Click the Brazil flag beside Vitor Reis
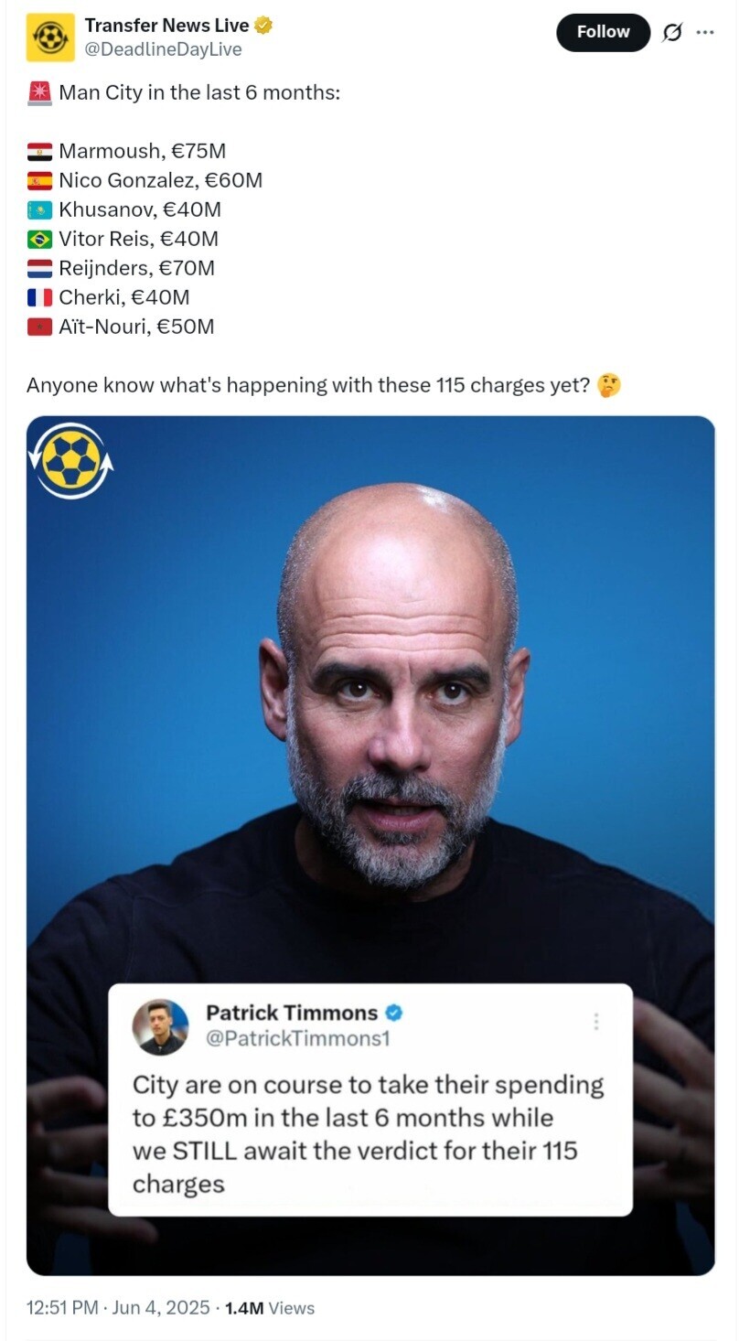Screen dimensions: 739x1341 (x=39, y=240)
